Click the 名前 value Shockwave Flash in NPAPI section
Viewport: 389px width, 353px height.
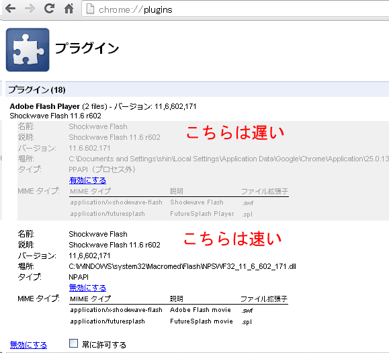tap(98, 234)
